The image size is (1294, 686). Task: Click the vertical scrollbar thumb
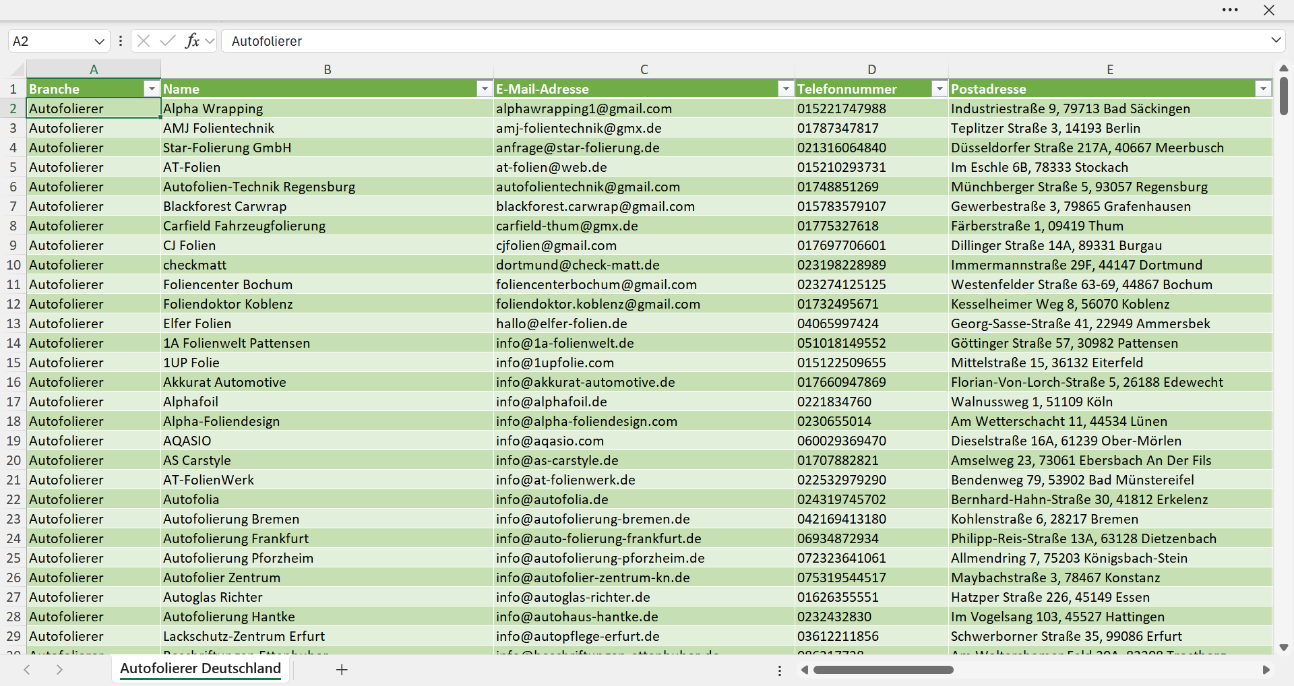[x=1284, y=96]
